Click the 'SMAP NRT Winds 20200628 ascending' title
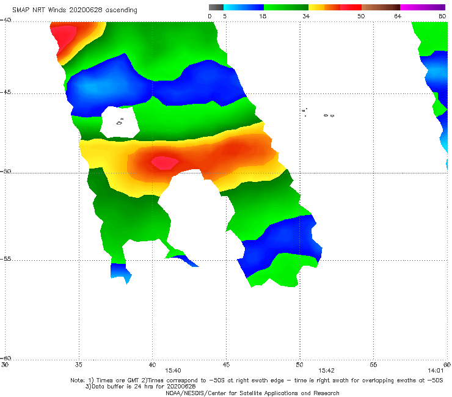The image size is (452, 397). tap(75, 10)
